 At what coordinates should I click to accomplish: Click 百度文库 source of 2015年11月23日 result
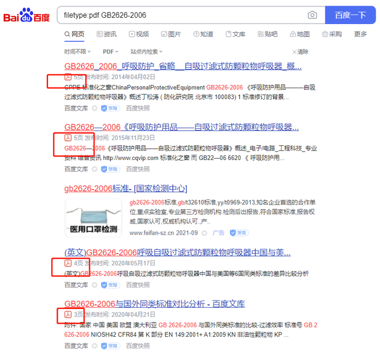[x=76, y=169]
